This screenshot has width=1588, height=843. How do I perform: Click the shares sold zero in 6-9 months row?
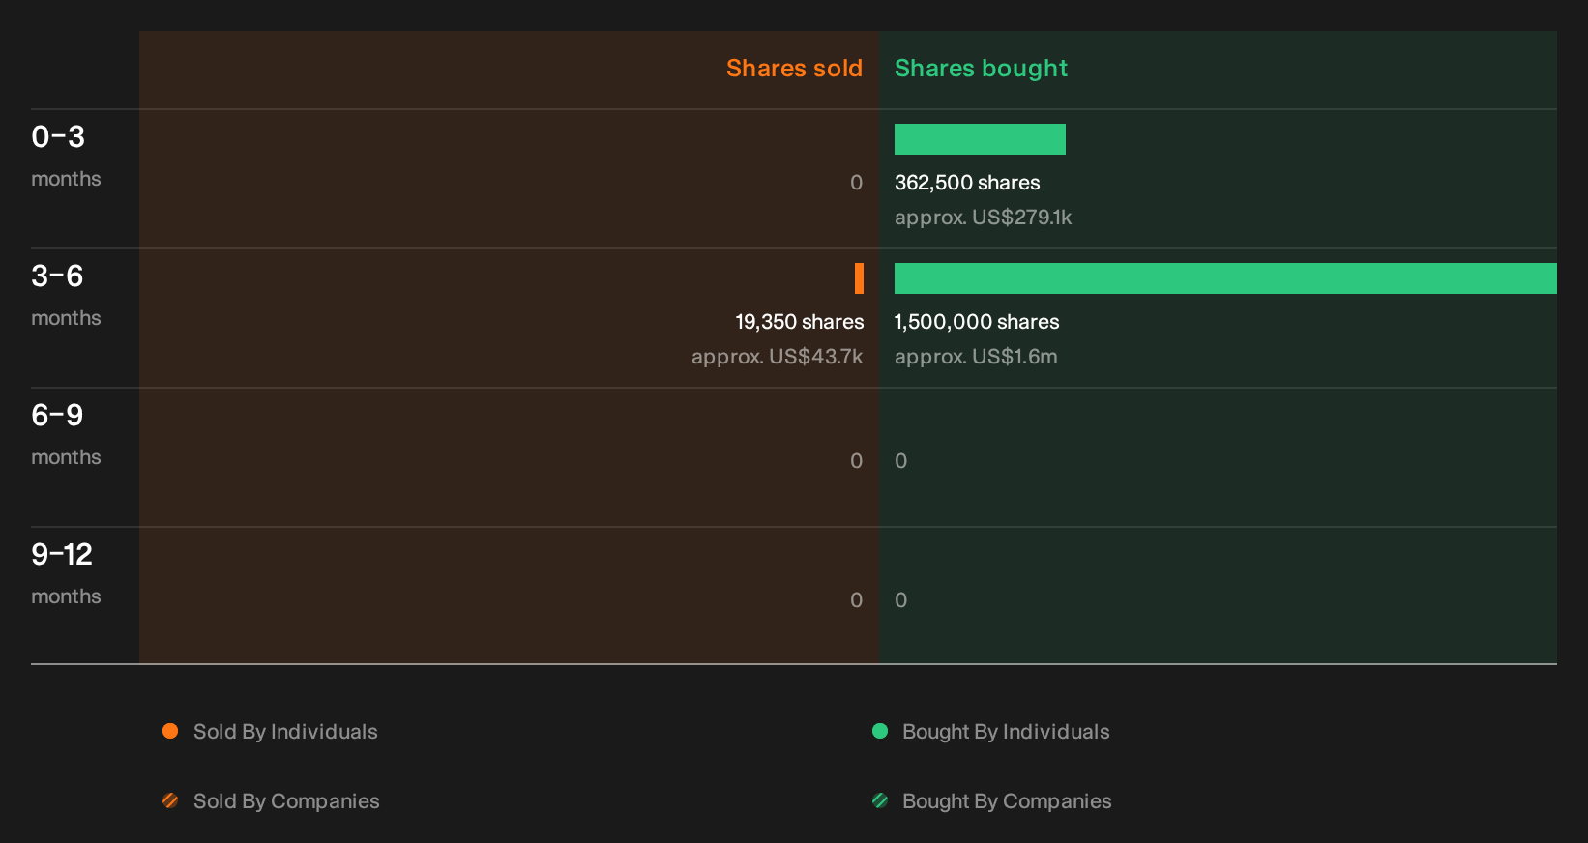(x=856, y=461)
